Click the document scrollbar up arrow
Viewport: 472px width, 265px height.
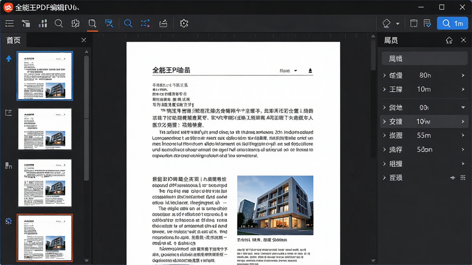tap(373, 36)
